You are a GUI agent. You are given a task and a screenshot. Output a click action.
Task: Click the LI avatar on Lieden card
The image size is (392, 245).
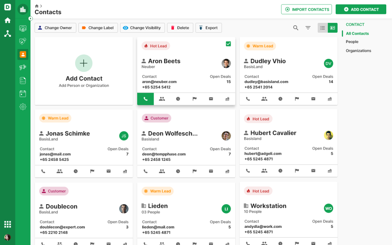coord(226,209)
